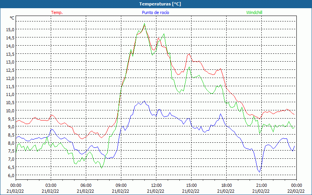Image resolution: width=312 pixels, height=195 pixels.
Task: Click the 13,5 y-axis value
Action: tap(10, 54)
